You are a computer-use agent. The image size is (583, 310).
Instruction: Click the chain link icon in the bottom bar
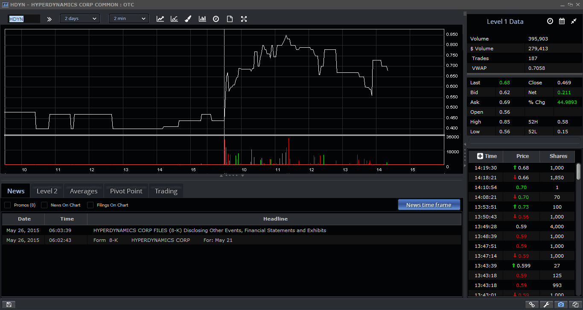pos(532,304)
